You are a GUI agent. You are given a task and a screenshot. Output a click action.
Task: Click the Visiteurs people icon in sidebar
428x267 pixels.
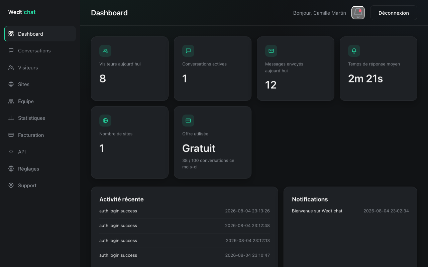coord(11,67)
